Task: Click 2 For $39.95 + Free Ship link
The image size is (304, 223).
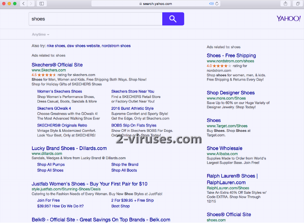Action: pos(132,200)
